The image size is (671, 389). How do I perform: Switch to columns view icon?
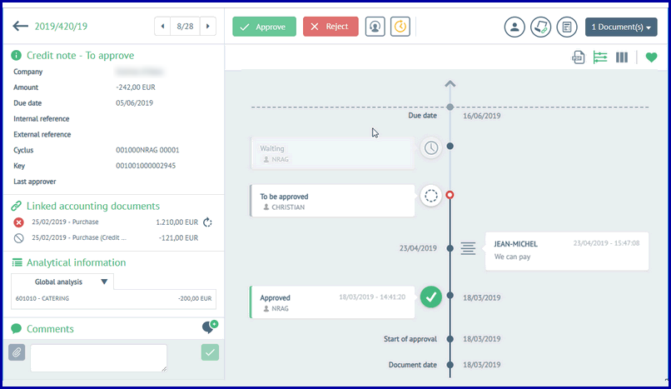621,57
